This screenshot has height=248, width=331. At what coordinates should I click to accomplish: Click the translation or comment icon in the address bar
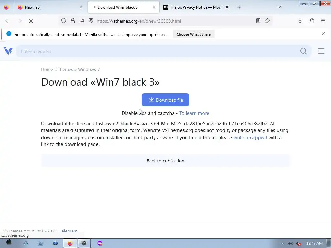[91, 21]
